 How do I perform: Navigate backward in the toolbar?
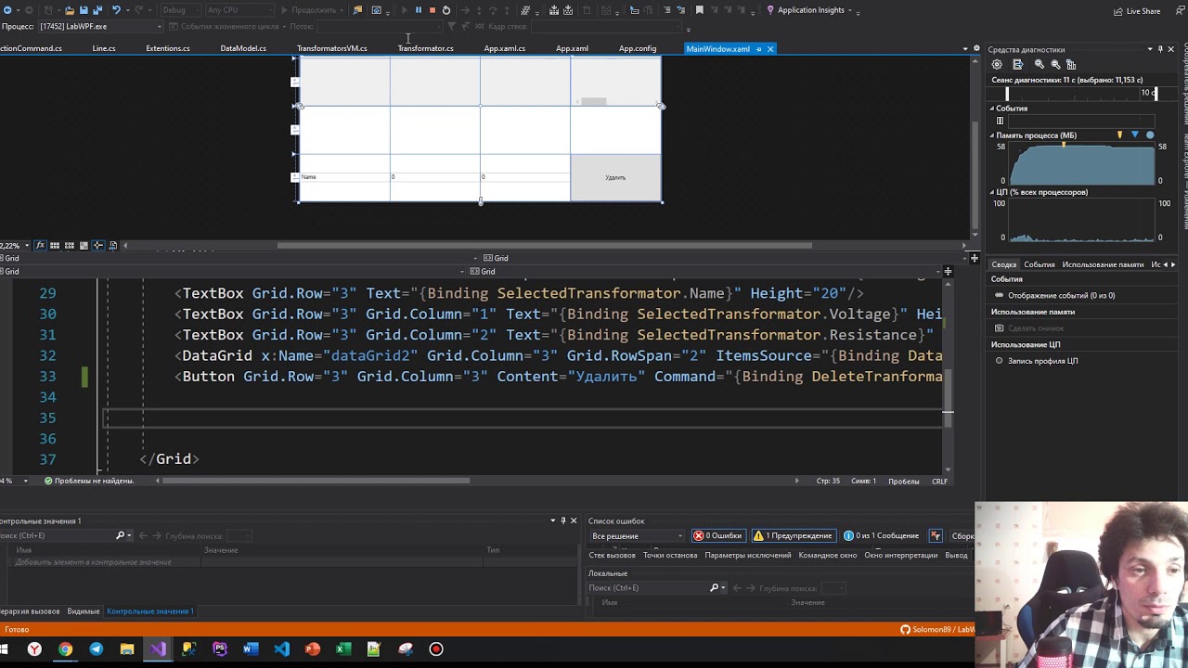6,10
